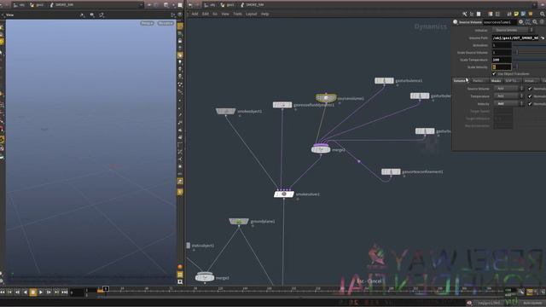Toggle the Use Object Transform checkbox

(x=494, y=74)
